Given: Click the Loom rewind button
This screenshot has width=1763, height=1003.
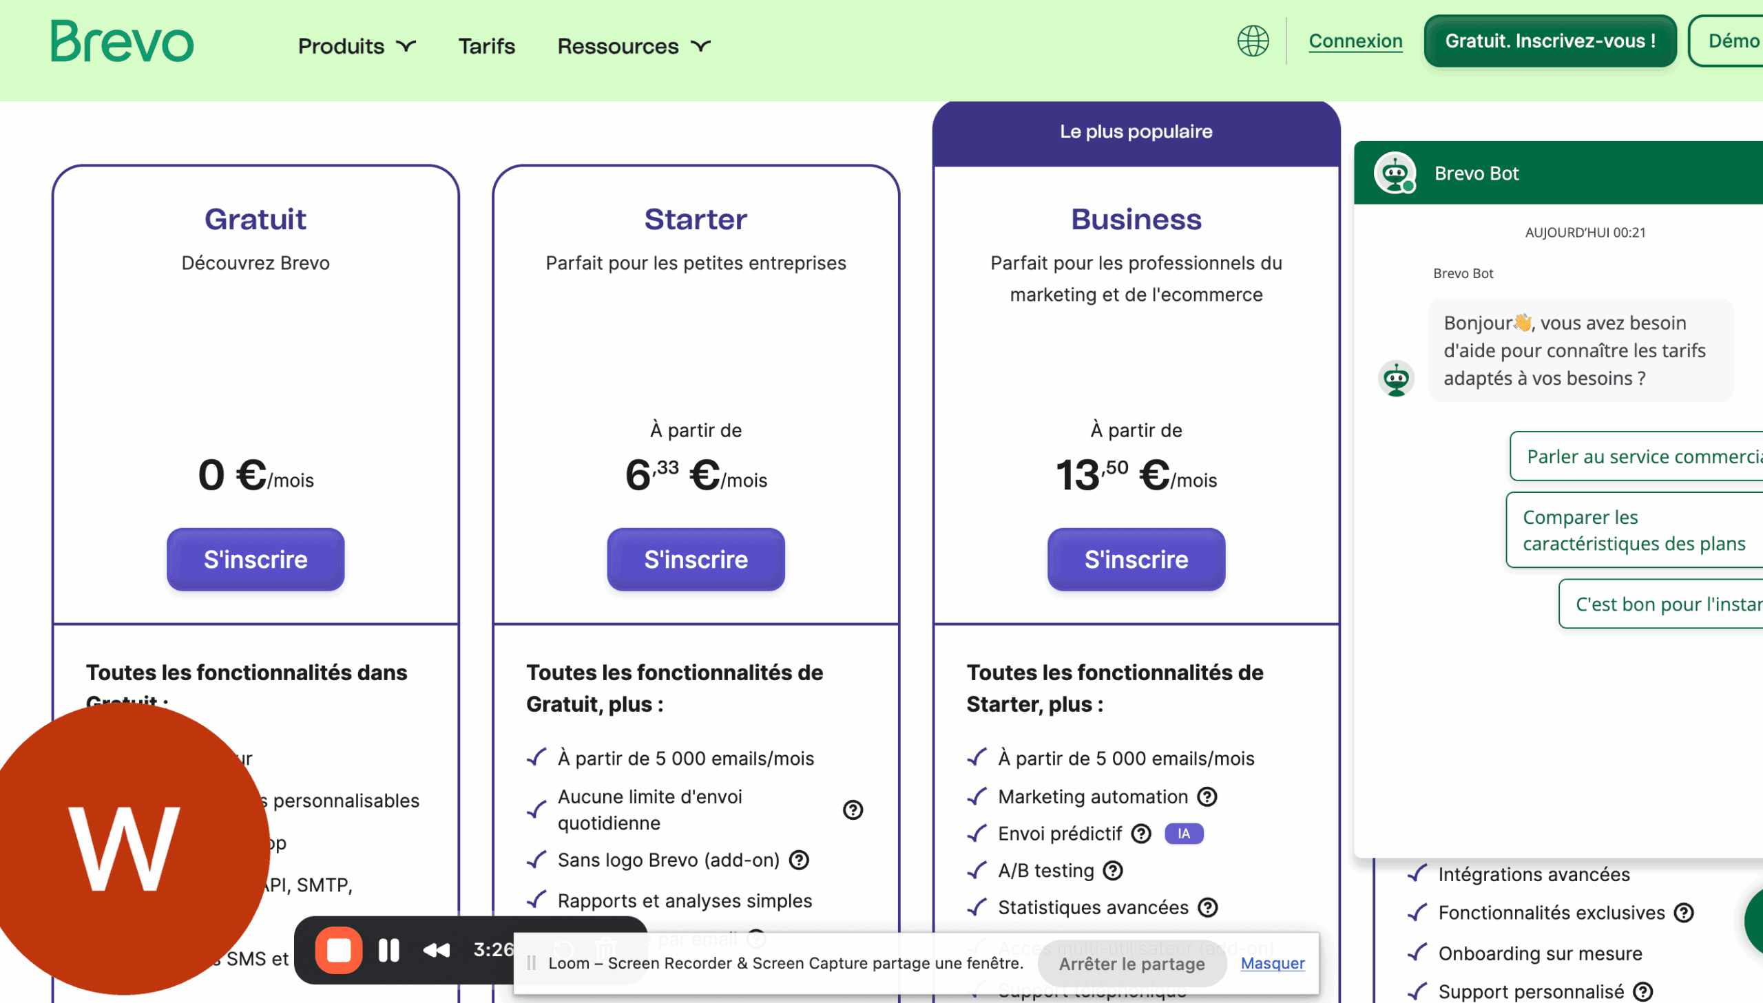Looking at the screenshot, I should click(x=436, y=950).
